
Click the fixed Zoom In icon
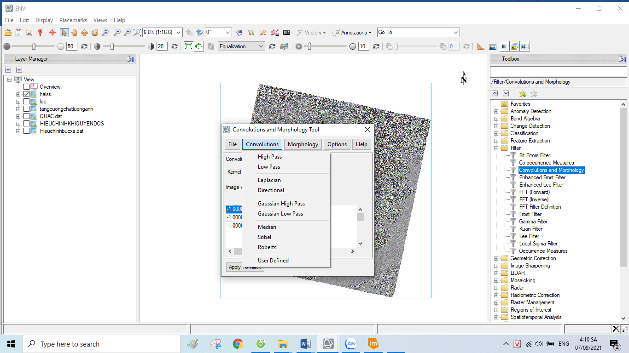pyautogui.click(x=117, y=33)
